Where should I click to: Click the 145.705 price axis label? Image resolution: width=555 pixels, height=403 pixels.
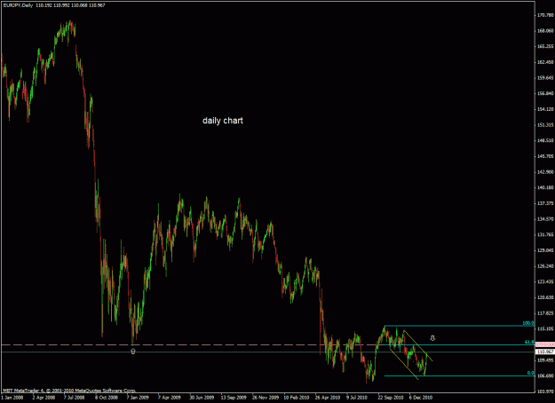click(545, 156)
